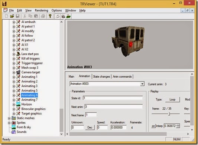Viewport: 198px width, 145px height.
Task: Click the Lara start pos icon
Action: coord(18,54)
